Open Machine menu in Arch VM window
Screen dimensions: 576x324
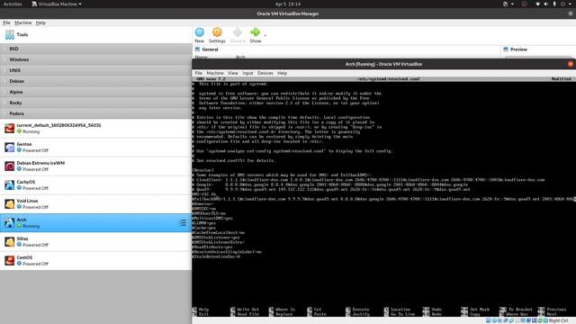point(215,73)
